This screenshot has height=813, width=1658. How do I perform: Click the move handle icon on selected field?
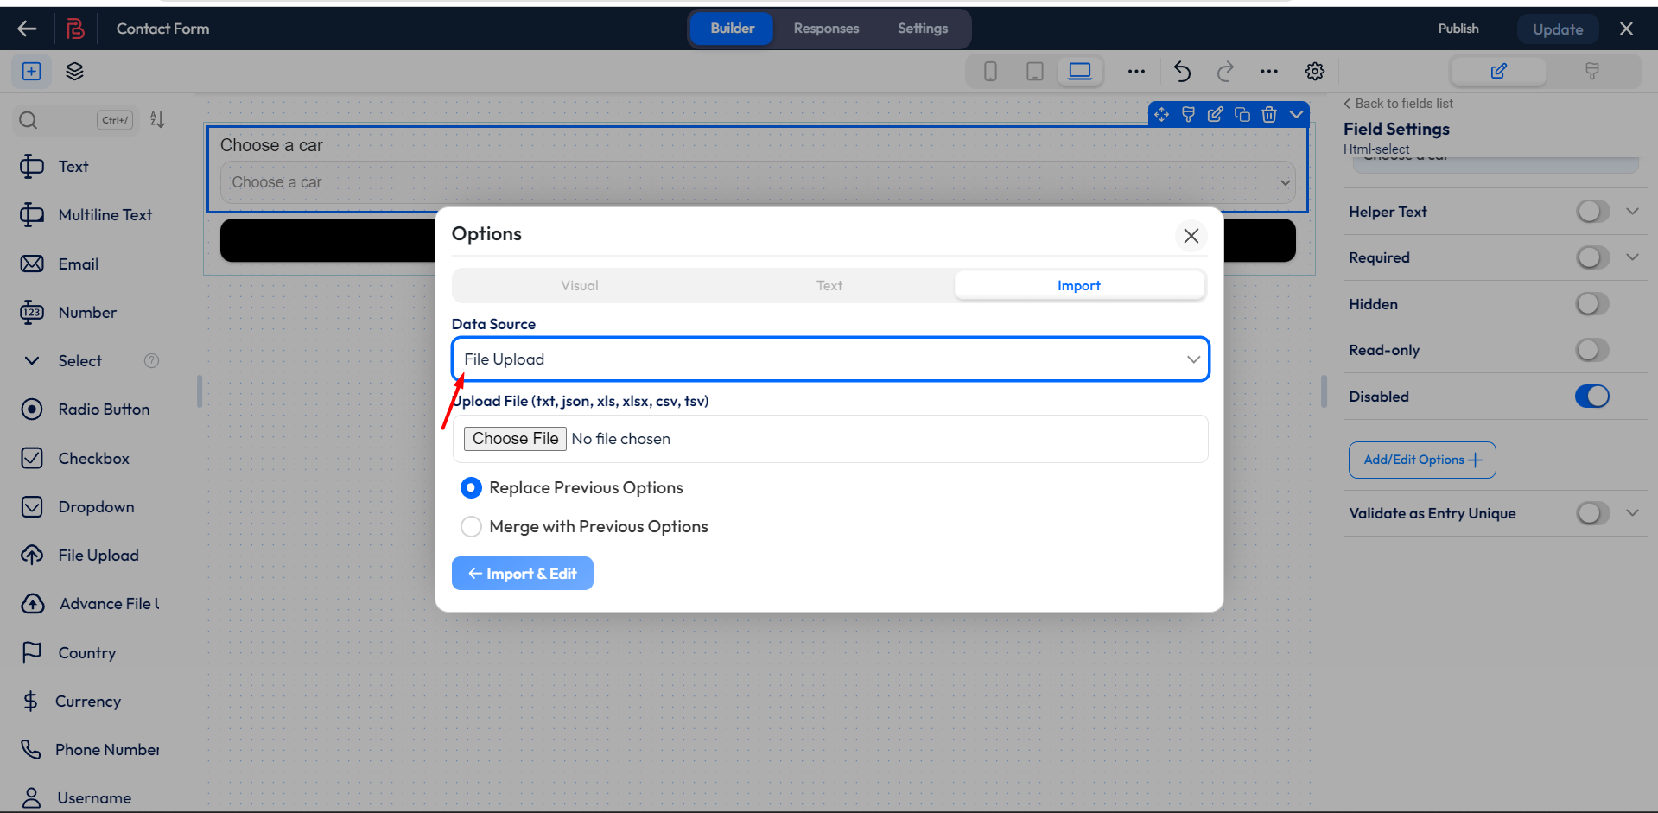coord(1161,113)
